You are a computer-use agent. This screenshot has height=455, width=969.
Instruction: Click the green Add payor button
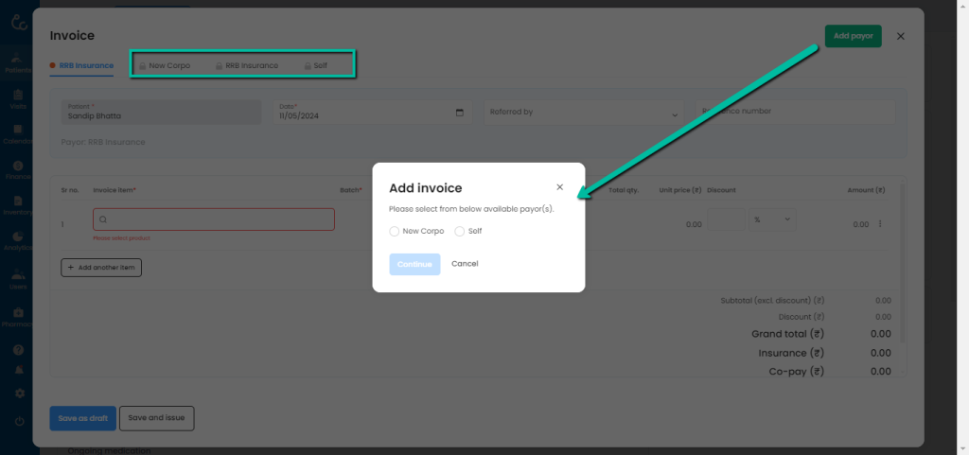853,36
